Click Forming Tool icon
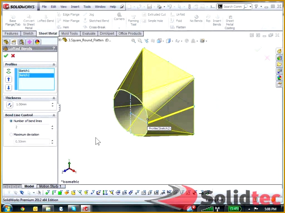285x213 pixels. pyautogui.click(x=133, y=21)
